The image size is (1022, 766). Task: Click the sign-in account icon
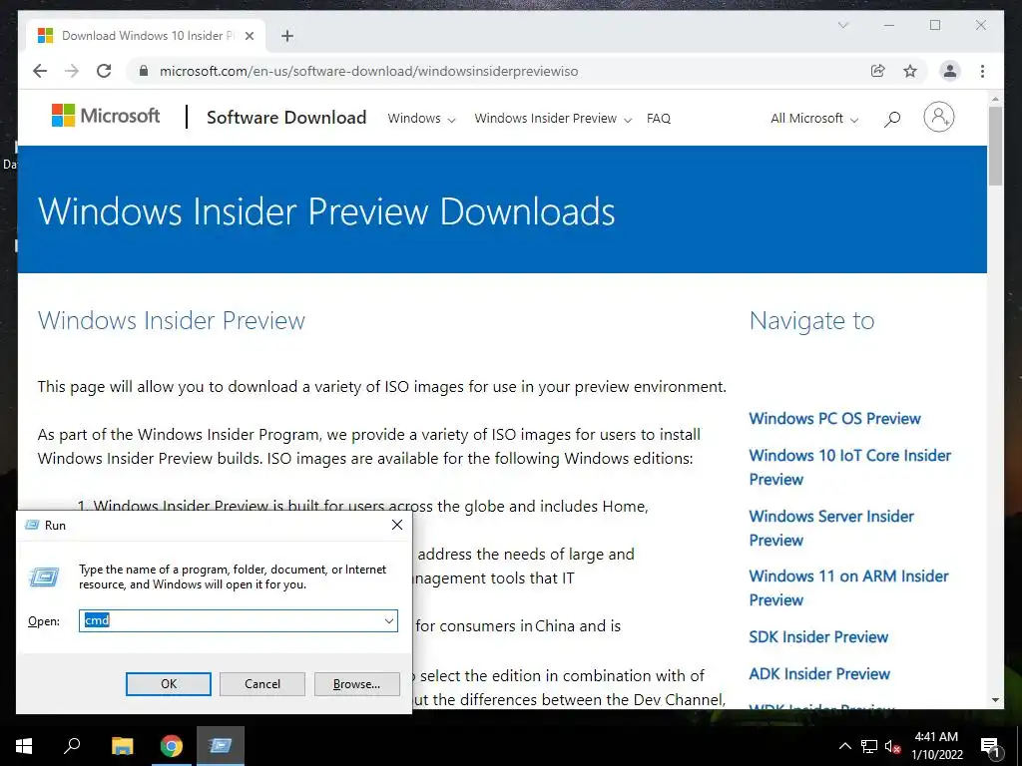pyautogui.click(x=938, y=118)
